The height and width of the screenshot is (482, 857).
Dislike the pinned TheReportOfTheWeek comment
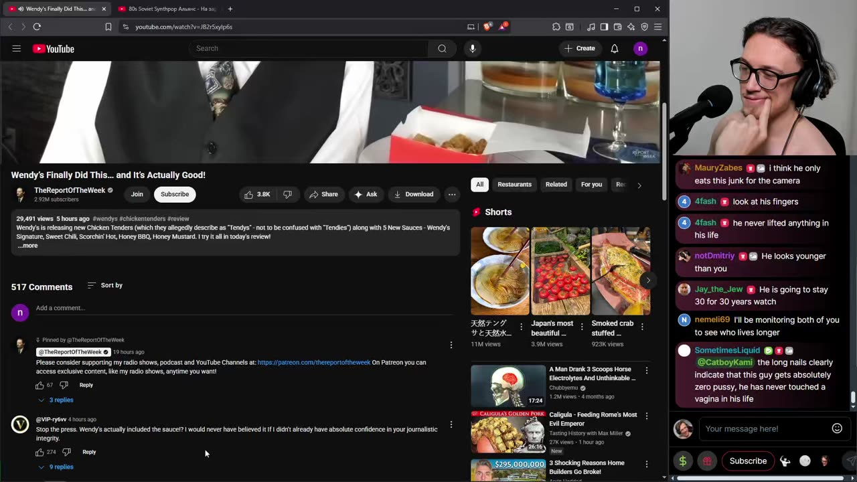pos(64,385)
